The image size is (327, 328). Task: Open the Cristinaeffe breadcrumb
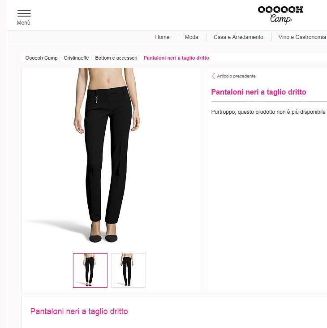[x=76, y=58]
